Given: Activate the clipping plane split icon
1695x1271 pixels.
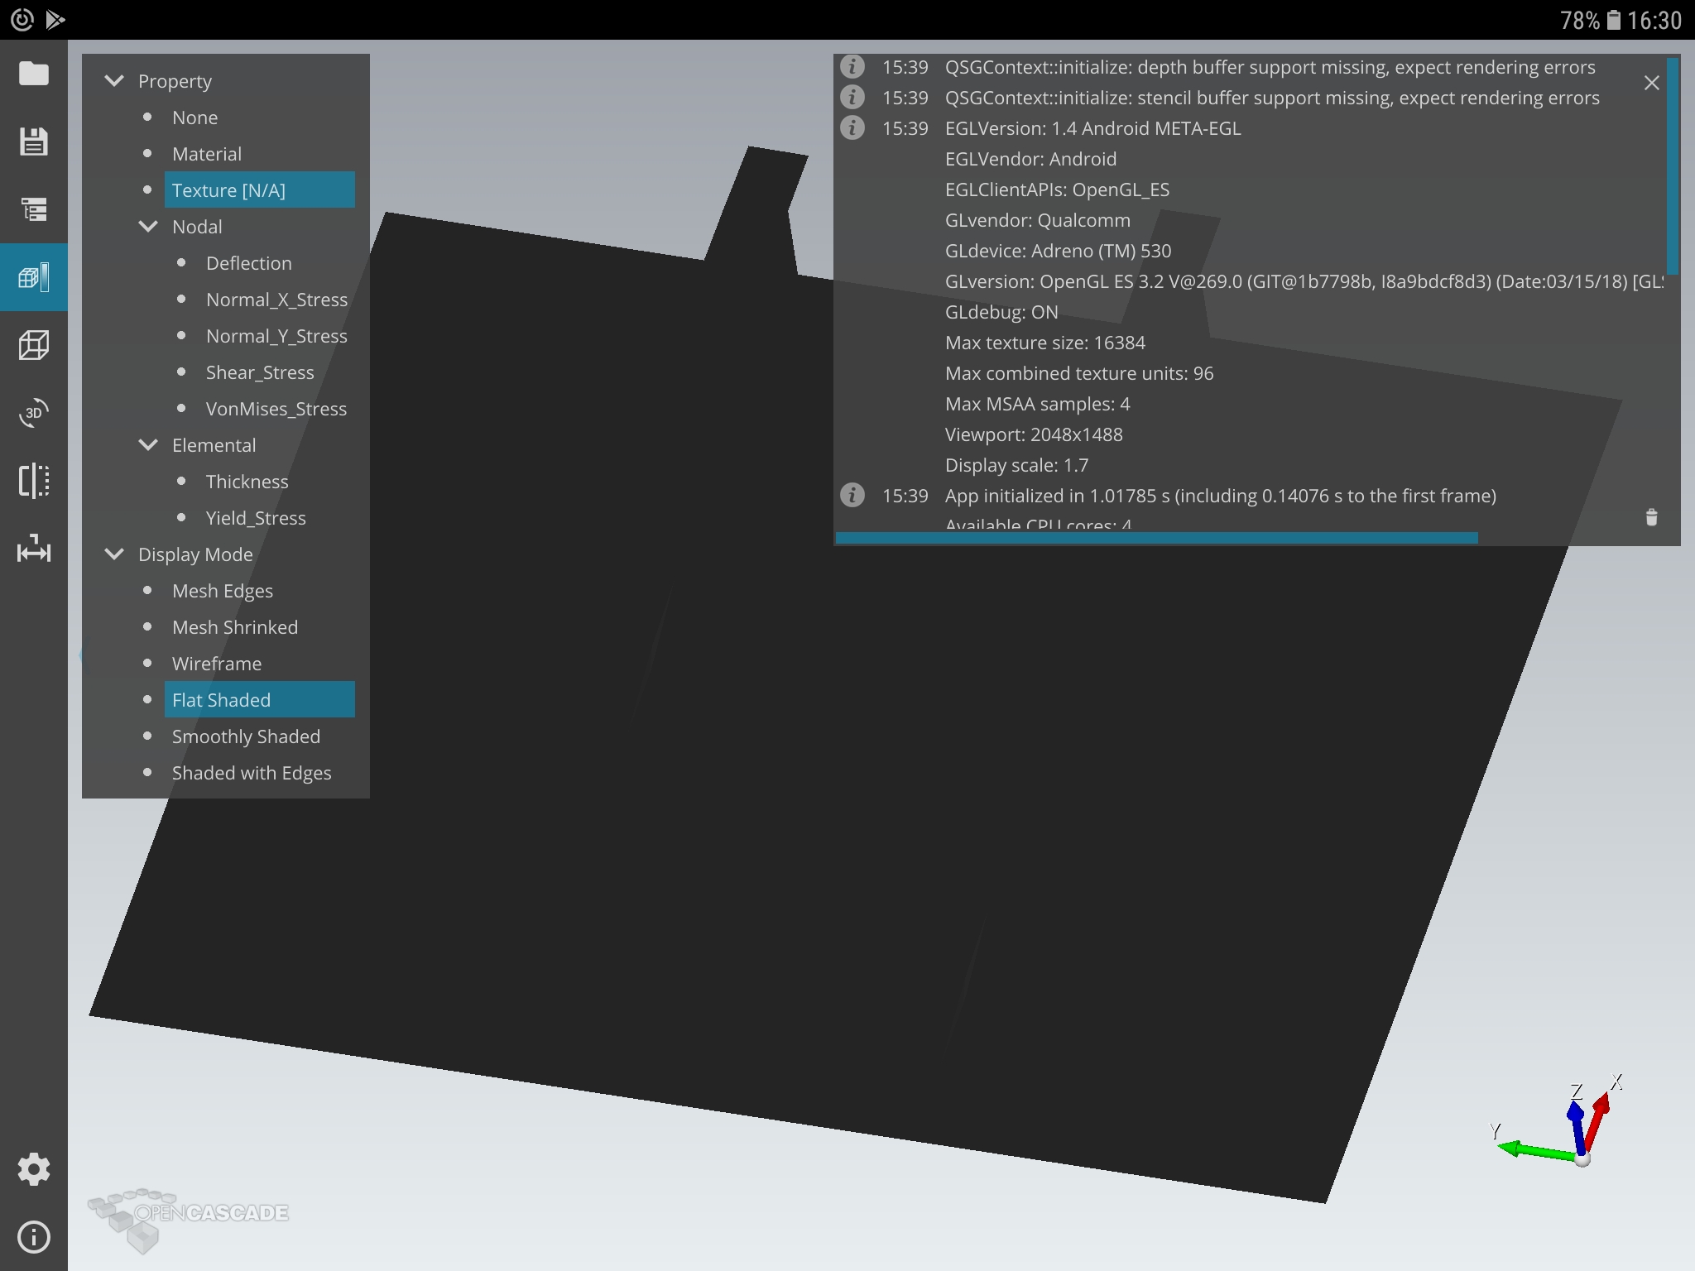Looking at the screenshot, I should point(34,481).
